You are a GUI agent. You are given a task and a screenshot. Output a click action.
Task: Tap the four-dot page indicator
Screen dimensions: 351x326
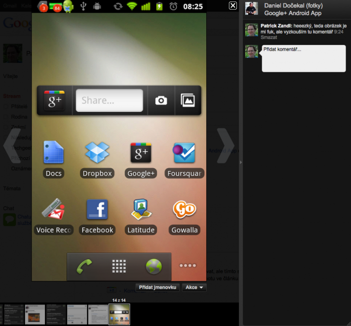(188, 265)
